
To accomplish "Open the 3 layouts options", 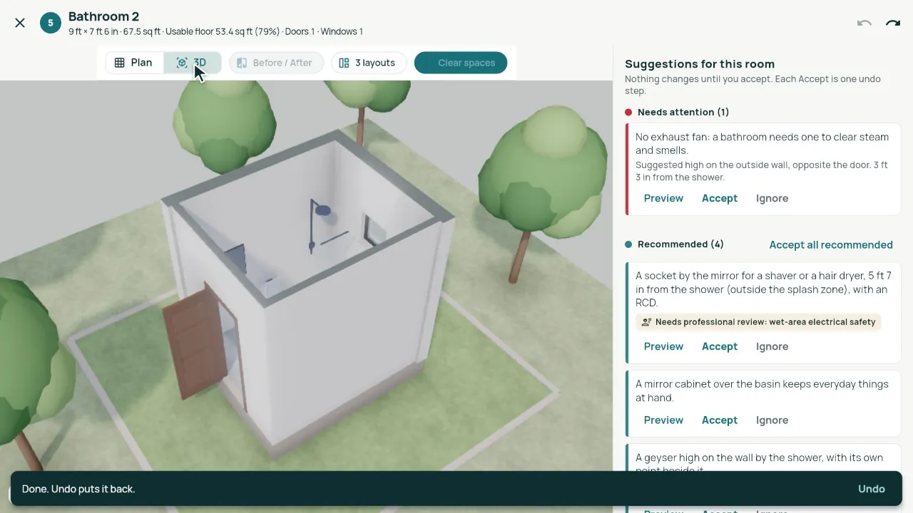I will [x=368, y=63].
